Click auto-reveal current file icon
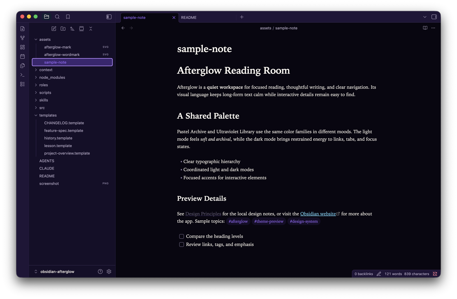This screenshot has width=457, height=299. point(81,29)
